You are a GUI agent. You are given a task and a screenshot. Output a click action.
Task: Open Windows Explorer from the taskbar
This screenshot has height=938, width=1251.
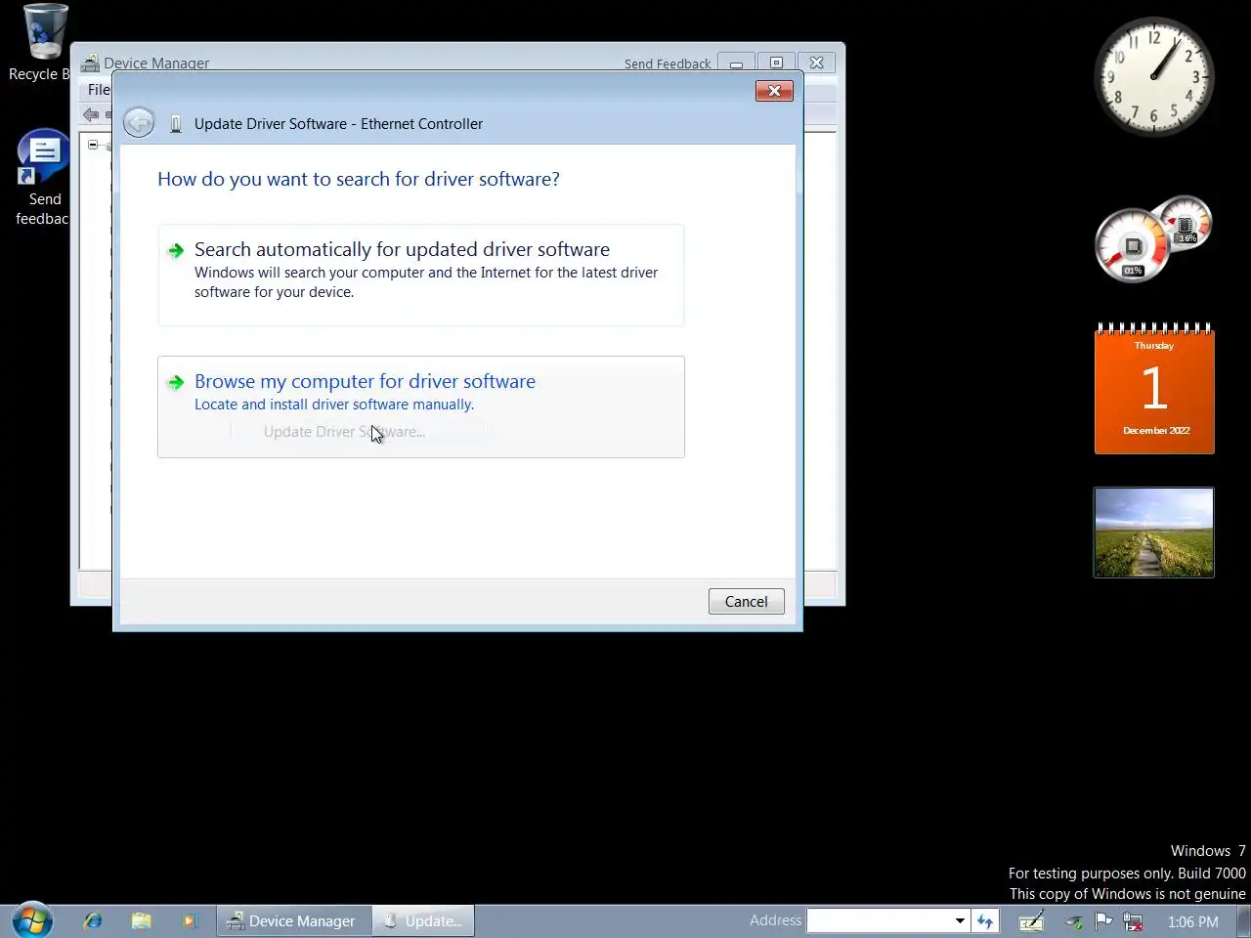tap(142, 920)
